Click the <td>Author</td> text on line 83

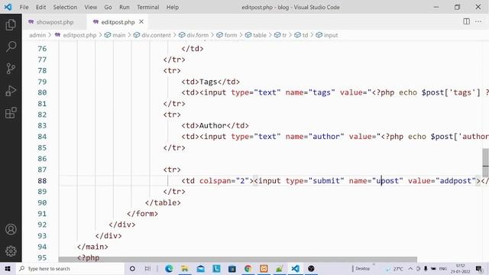point(215,125)
